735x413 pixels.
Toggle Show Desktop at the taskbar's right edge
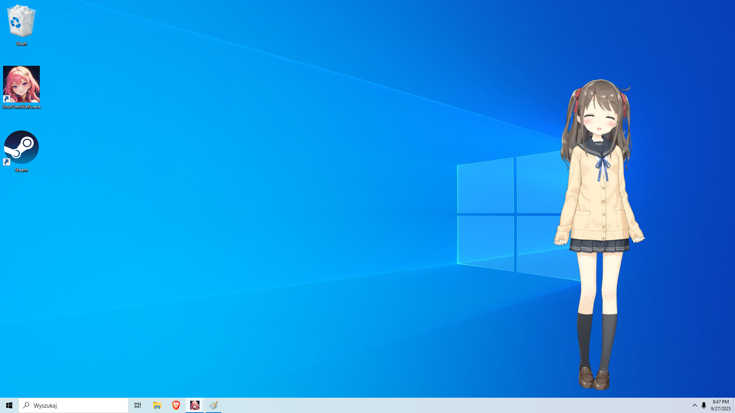coord(733,405)
